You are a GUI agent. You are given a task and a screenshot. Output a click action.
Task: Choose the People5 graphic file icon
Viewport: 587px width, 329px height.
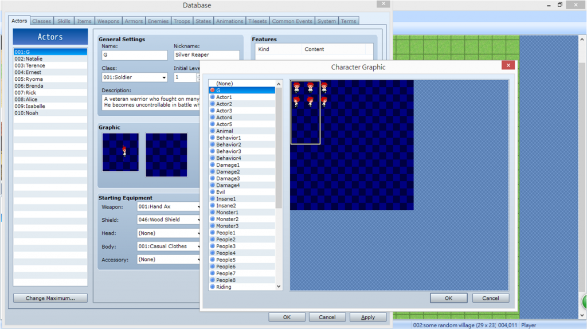[213, 260]
